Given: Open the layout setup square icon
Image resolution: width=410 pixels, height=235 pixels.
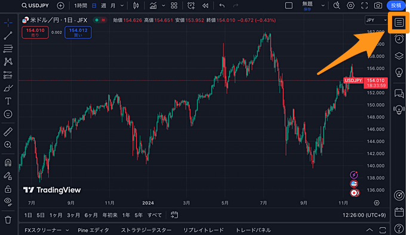Looking at the screenshot, I should coord(289,5).
